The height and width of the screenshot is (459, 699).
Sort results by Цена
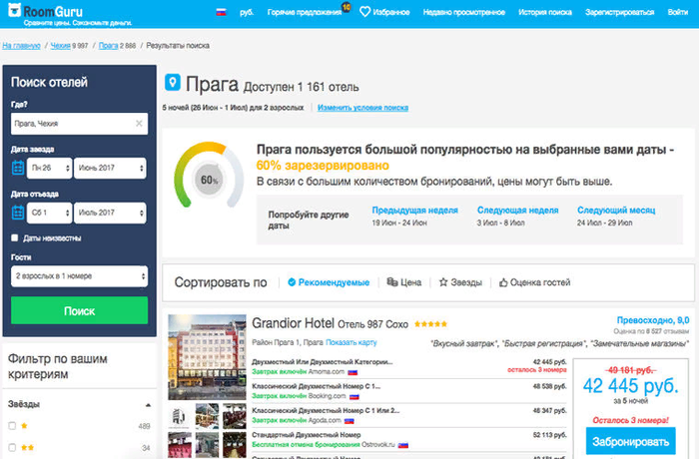pyautogui.click(x=404, y=282)
